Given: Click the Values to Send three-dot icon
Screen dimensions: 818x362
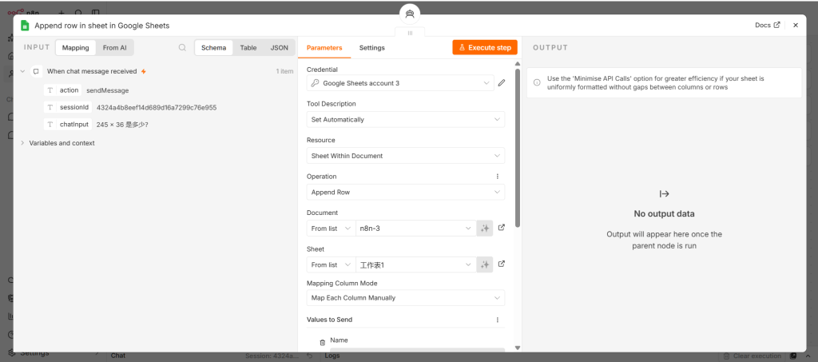Looking at the screenshot, I should pyautogui.click(x=497, y=320).
